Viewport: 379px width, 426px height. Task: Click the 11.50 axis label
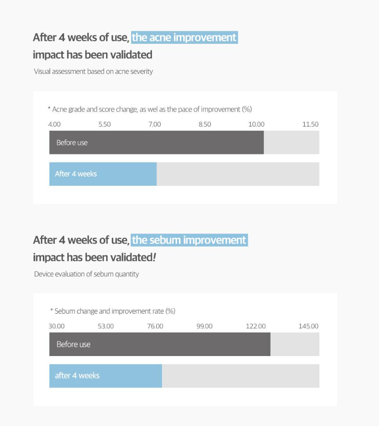coord(311,124)
